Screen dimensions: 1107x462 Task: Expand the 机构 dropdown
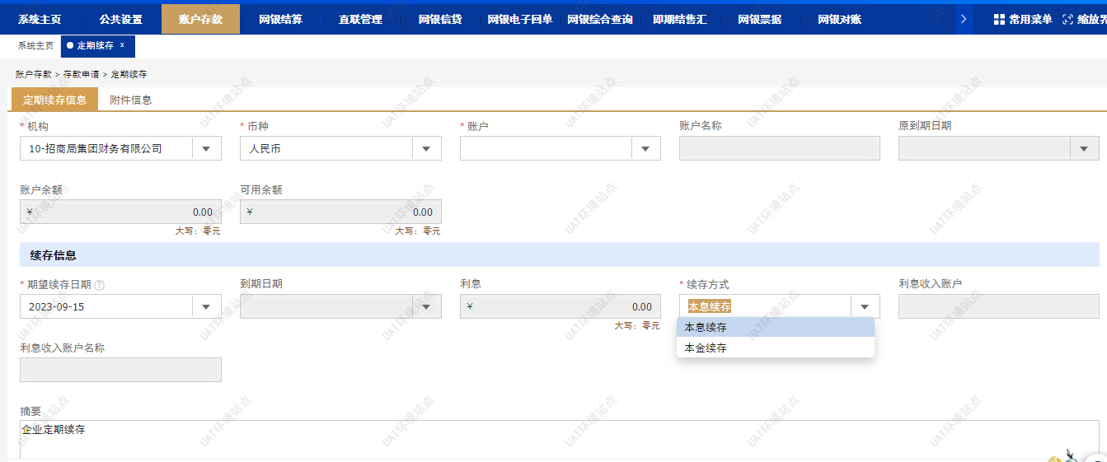[x=206, y=149]
